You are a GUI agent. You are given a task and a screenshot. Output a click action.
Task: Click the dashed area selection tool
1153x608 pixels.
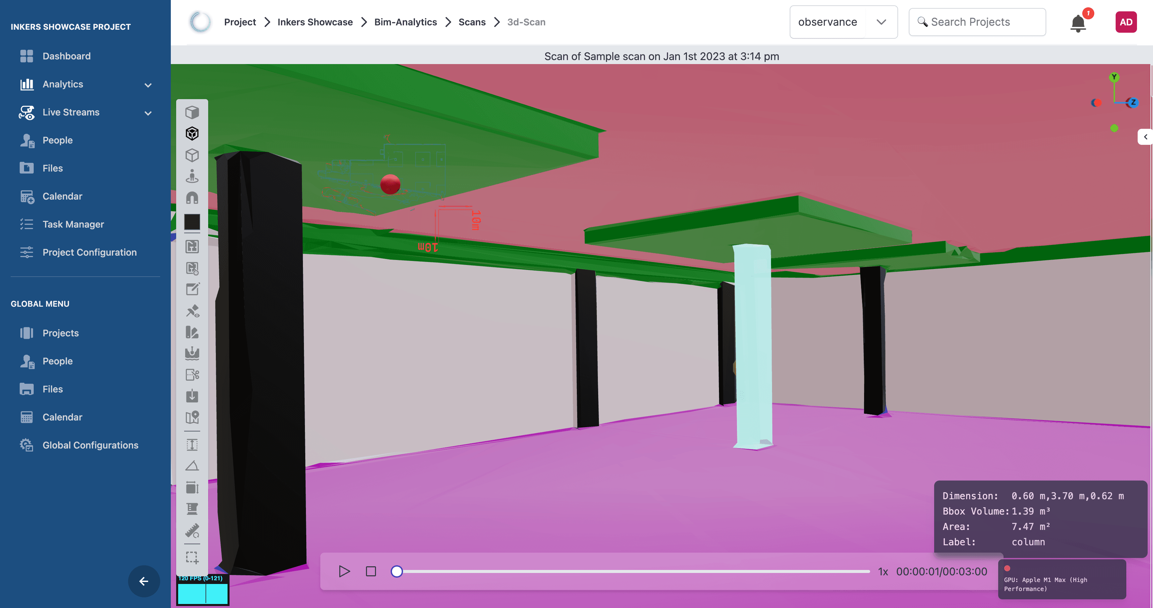192,557
